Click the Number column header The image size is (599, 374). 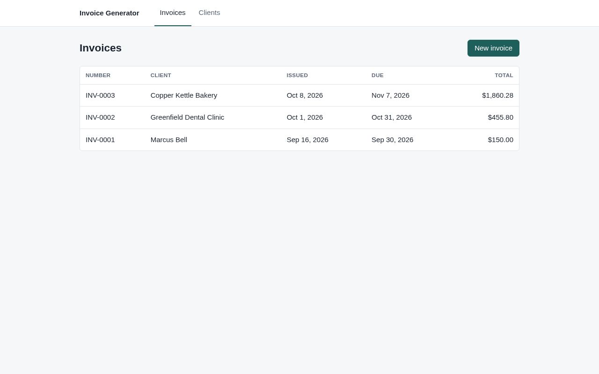coord(98,75)
